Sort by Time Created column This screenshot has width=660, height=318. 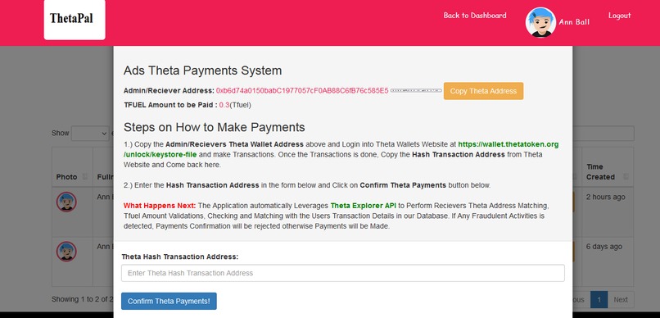pyautogui.click(x=608, y=172)
